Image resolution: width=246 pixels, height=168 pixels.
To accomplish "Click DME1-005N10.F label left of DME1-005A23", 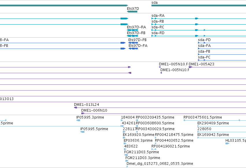I will [173, 64].
